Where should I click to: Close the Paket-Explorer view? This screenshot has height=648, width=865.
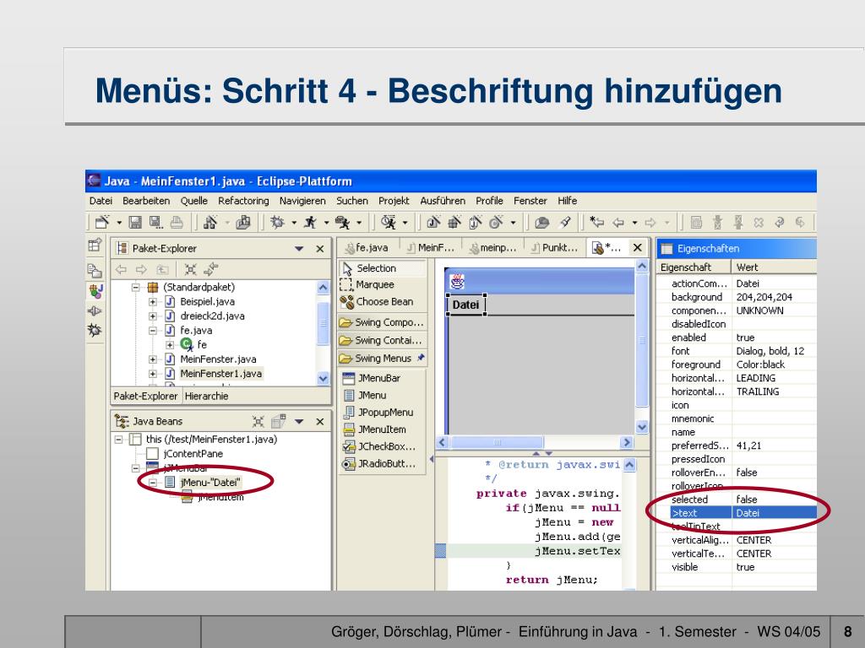coord(320,249)
